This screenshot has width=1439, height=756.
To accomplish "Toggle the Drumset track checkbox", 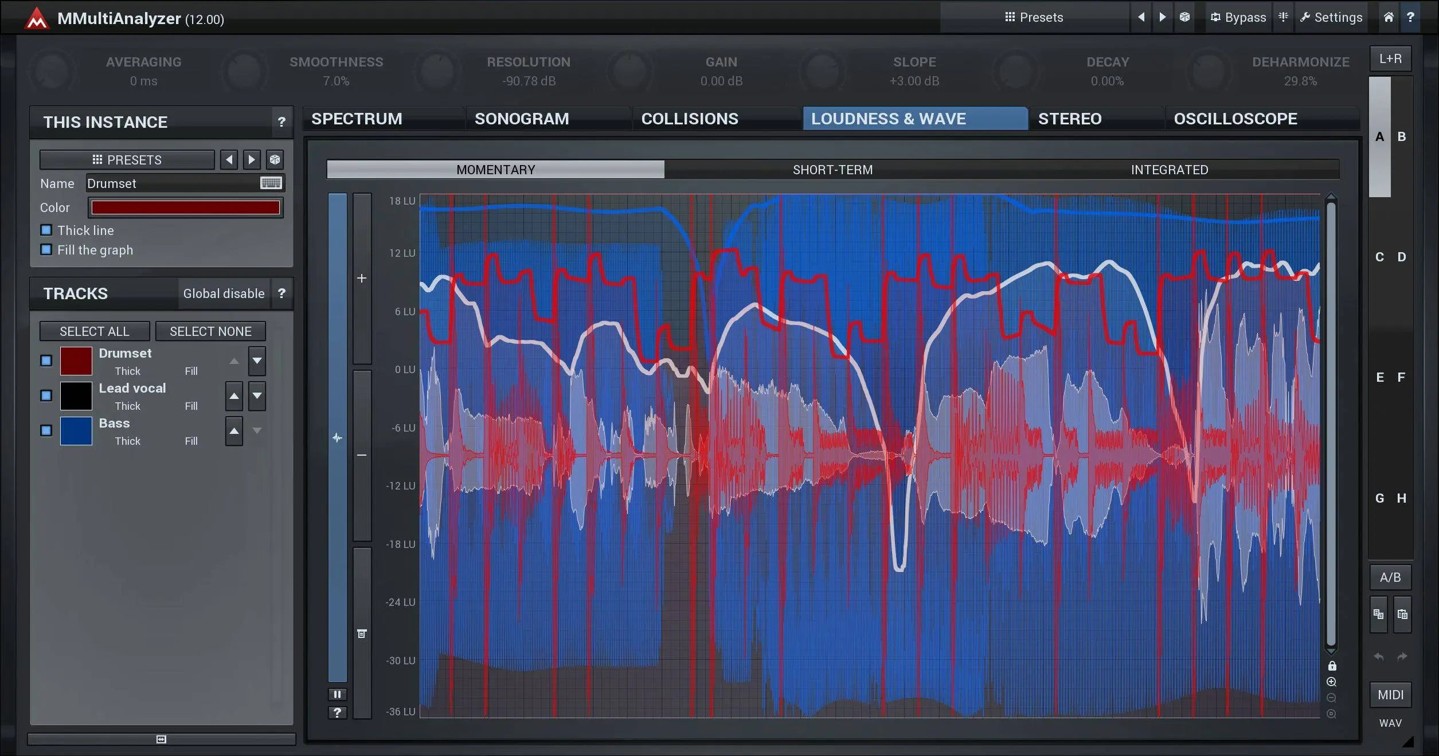I will click(46, 361).
